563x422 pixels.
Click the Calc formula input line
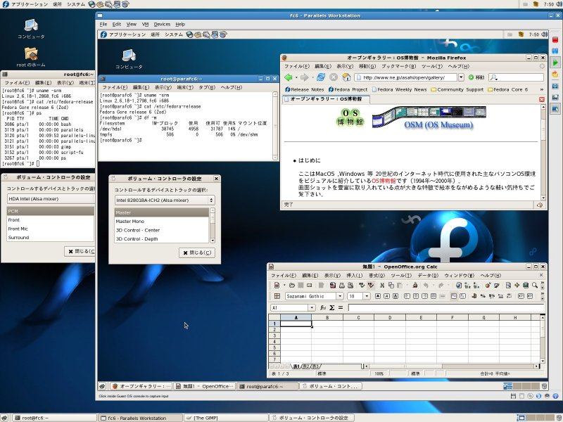(446, 307)
